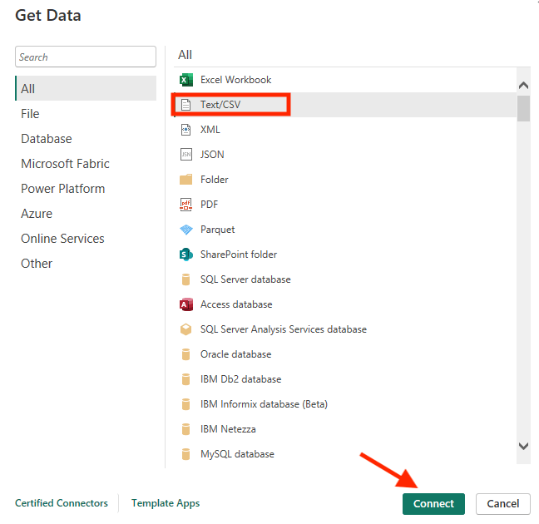The width and height of the screenshot is (539, 524).
Task: Select the JSON text label
Action: (x=212, y=155)
